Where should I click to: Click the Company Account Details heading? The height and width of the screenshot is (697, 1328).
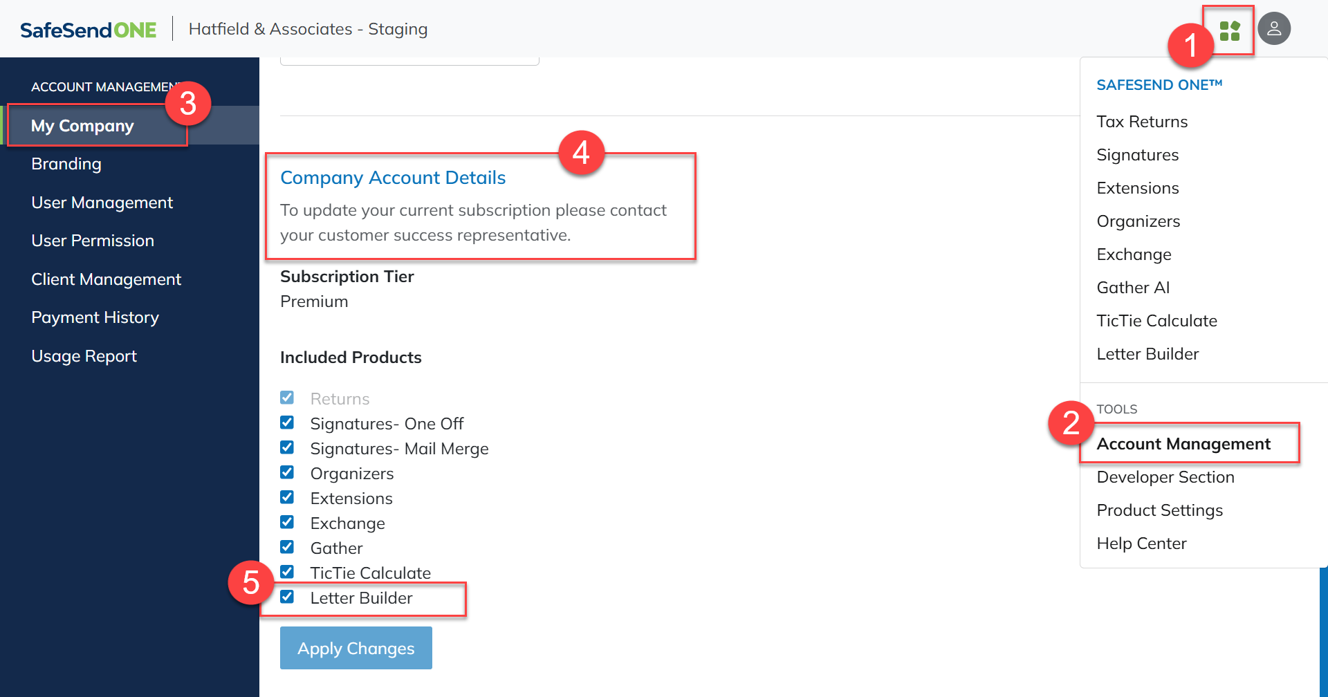pyautogui.click(x=393, y=178)
